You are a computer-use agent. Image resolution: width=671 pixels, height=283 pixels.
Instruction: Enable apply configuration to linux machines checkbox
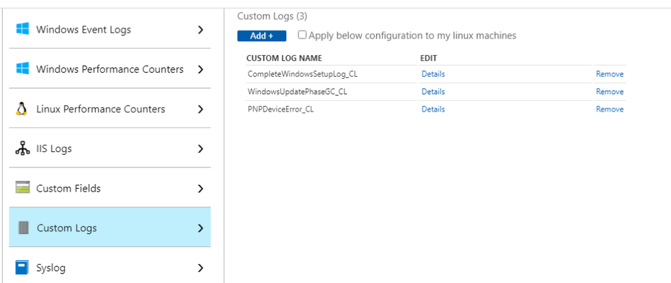pyautogui.click(x=303, y=35)
